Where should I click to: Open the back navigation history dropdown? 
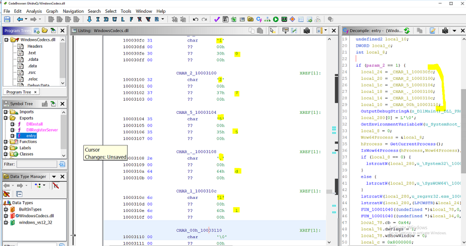(x=26, y=19)
